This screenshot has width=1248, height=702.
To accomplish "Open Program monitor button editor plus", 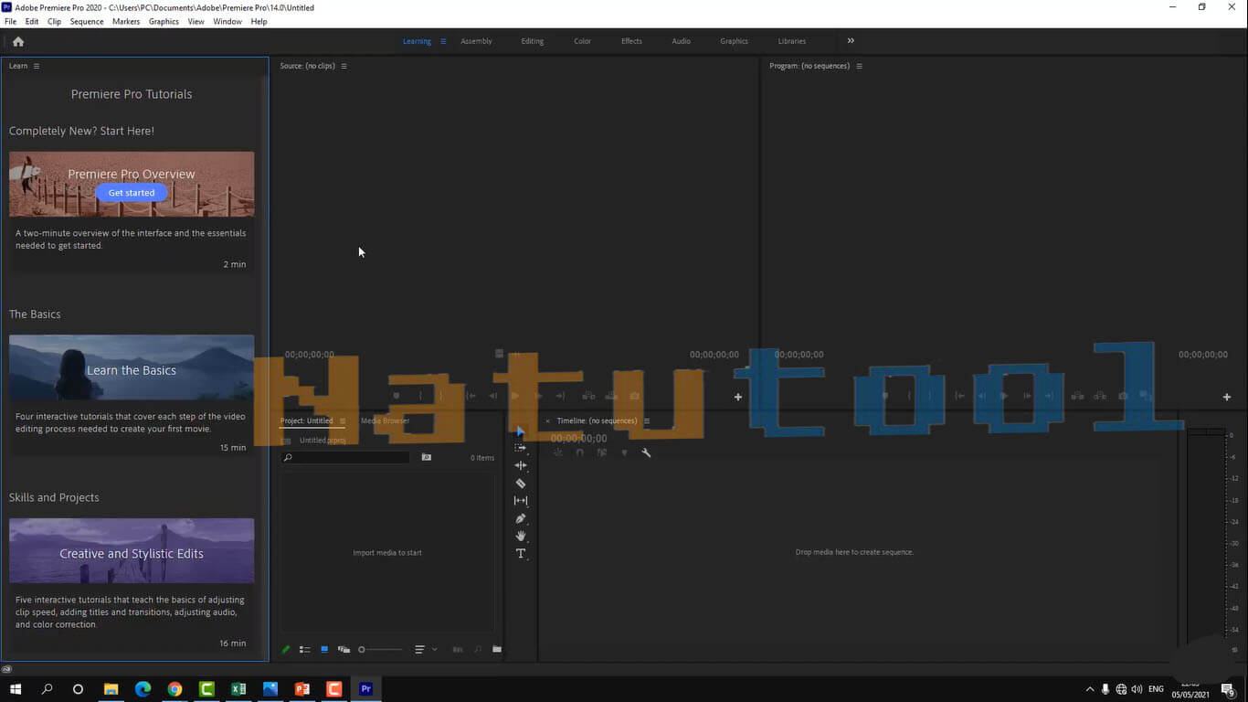I will (x=1227, y=397).
